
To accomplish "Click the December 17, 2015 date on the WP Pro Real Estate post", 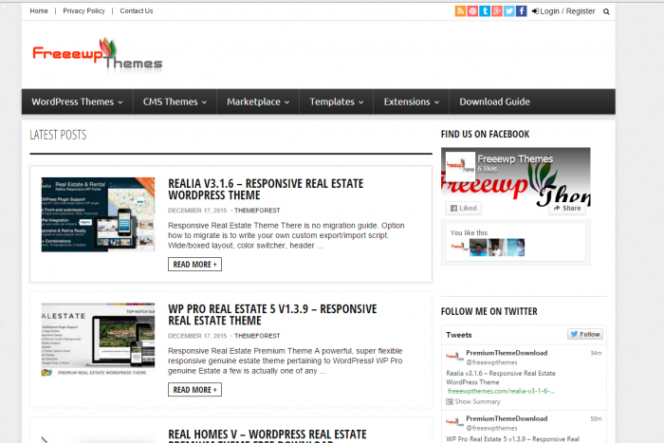I will tap(197, 336).
